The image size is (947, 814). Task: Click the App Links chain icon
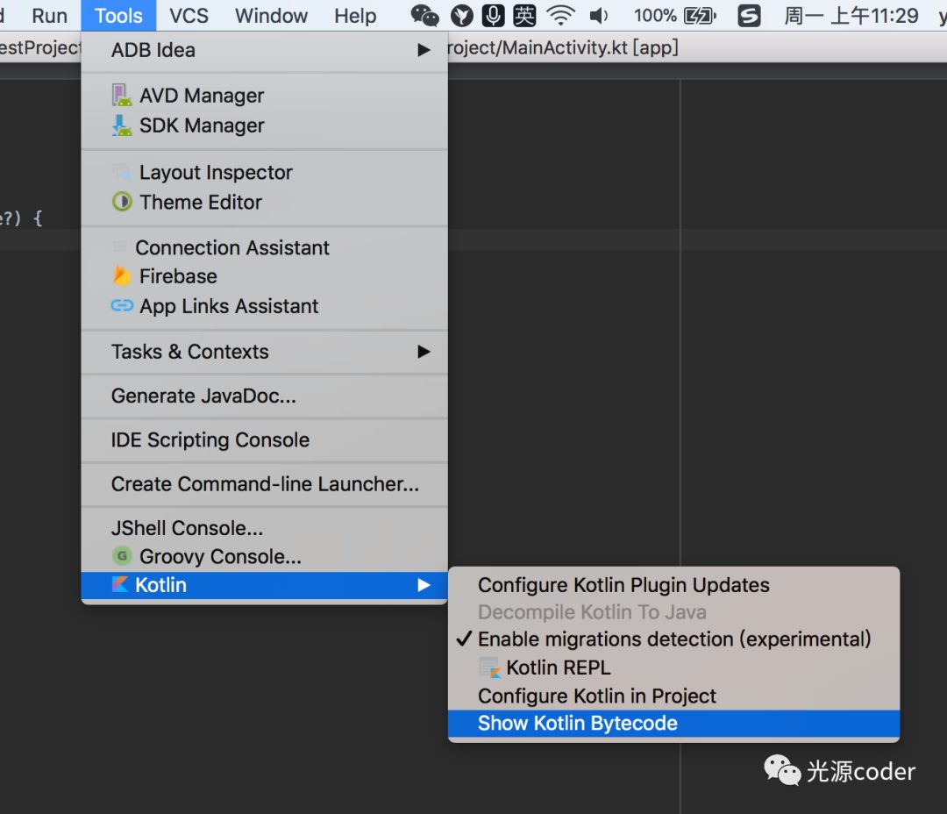coord(121,305)
